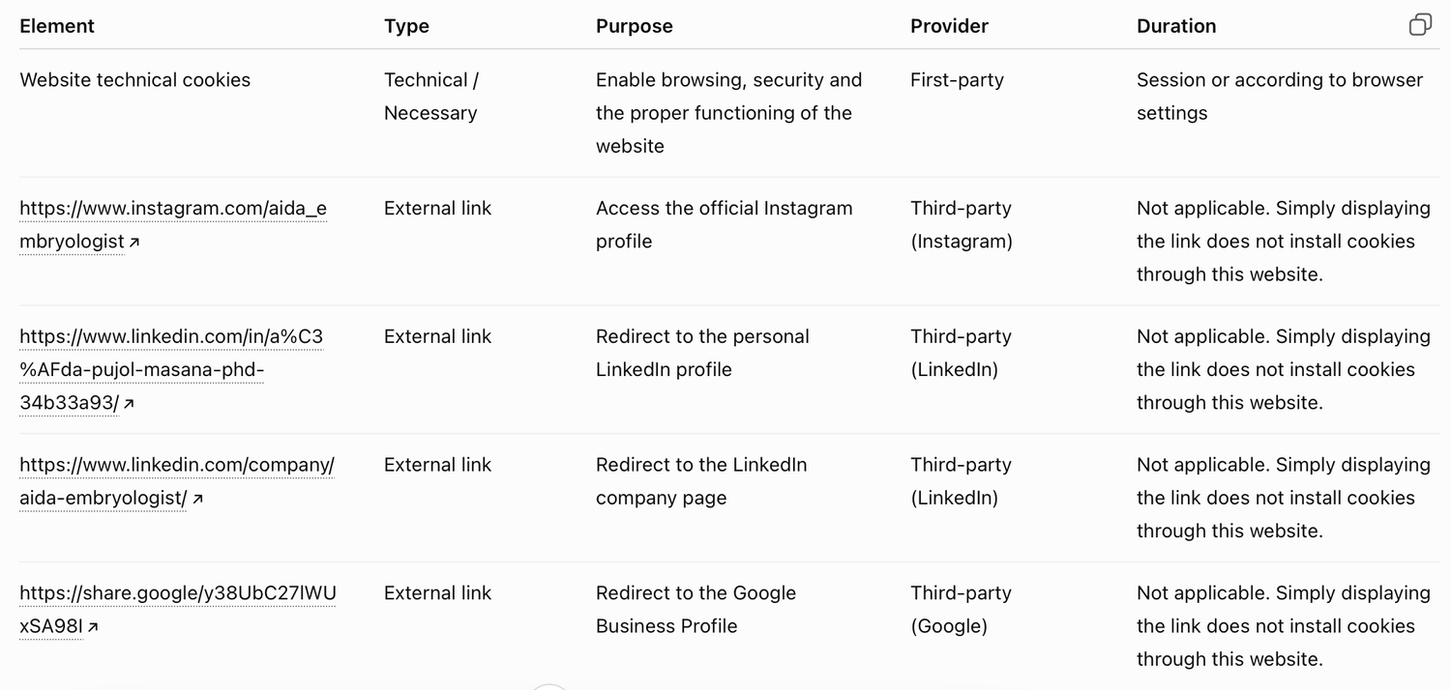Select the Duration column header
1451x690 pixels.
(x=1176, y=26)
